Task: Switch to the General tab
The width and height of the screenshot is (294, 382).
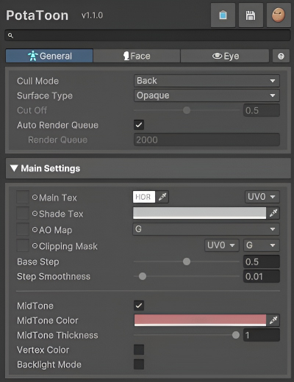Action: (x=49, y=56)
